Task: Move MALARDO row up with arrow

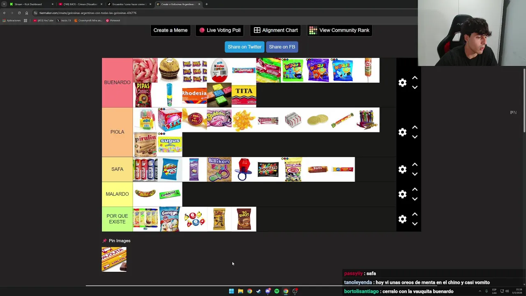Action: click(x=415, y=189)
